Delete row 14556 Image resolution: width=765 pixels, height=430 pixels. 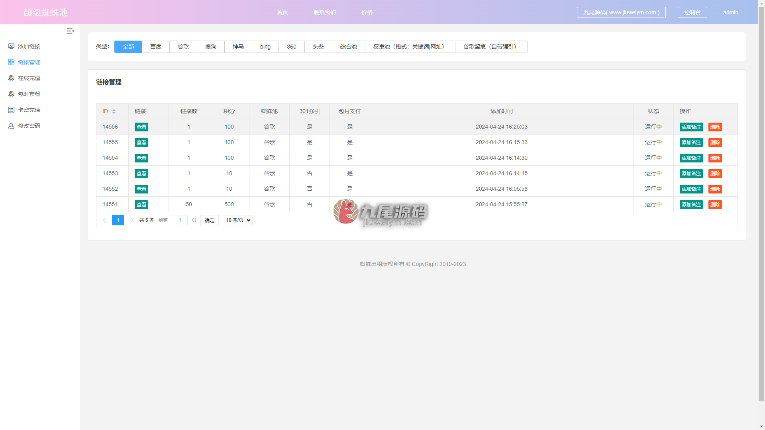point(715,127)
